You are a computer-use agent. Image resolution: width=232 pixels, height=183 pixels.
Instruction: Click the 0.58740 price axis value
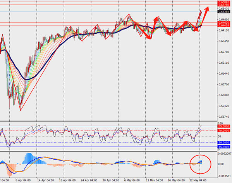(224, 117)
